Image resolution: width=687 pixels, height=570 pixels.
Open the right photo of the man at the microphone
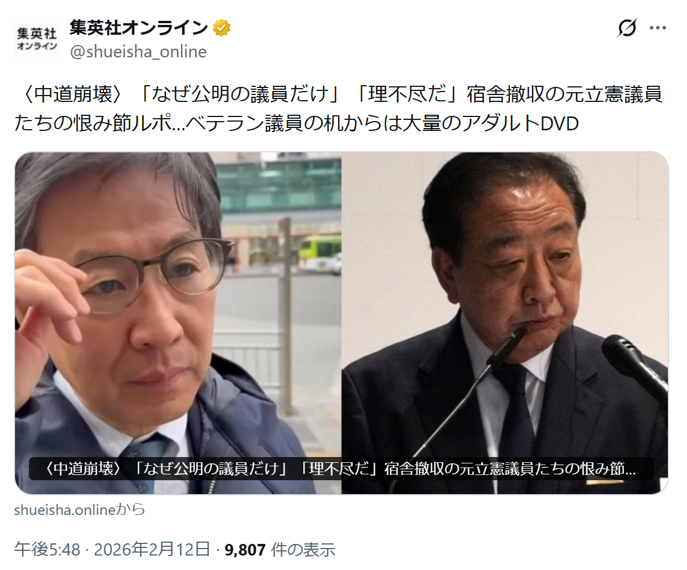(505, 323)
